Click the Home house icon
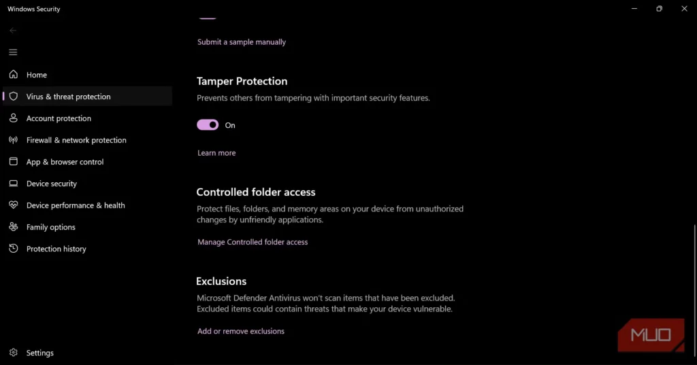Viewport: 697px width, 365px height. point(13,75)
